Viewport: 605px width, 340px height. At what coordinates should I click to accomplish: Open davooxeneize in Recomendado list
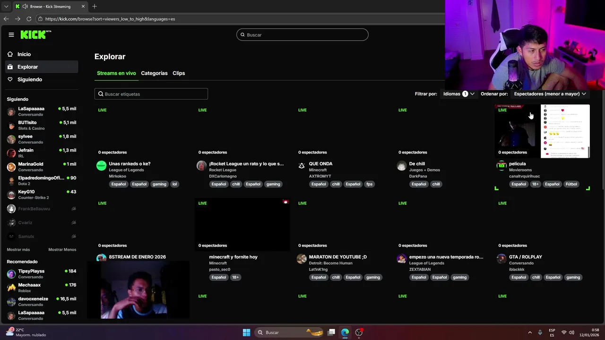click(42, 301)
